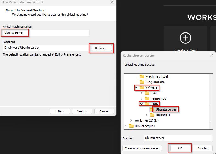Click the Ubuntu server folder icon

152,109
